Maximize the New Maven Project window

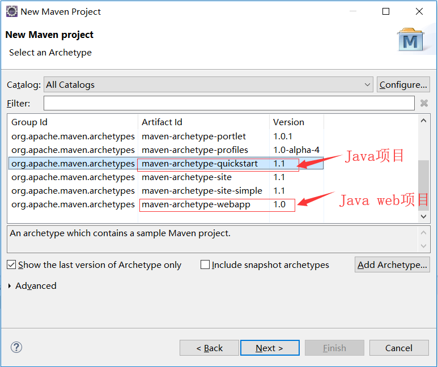(x=386, y=11)
